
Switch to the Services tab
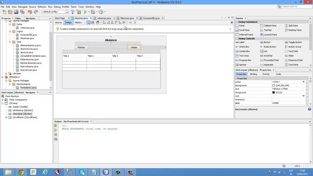(x=30, y=19)
